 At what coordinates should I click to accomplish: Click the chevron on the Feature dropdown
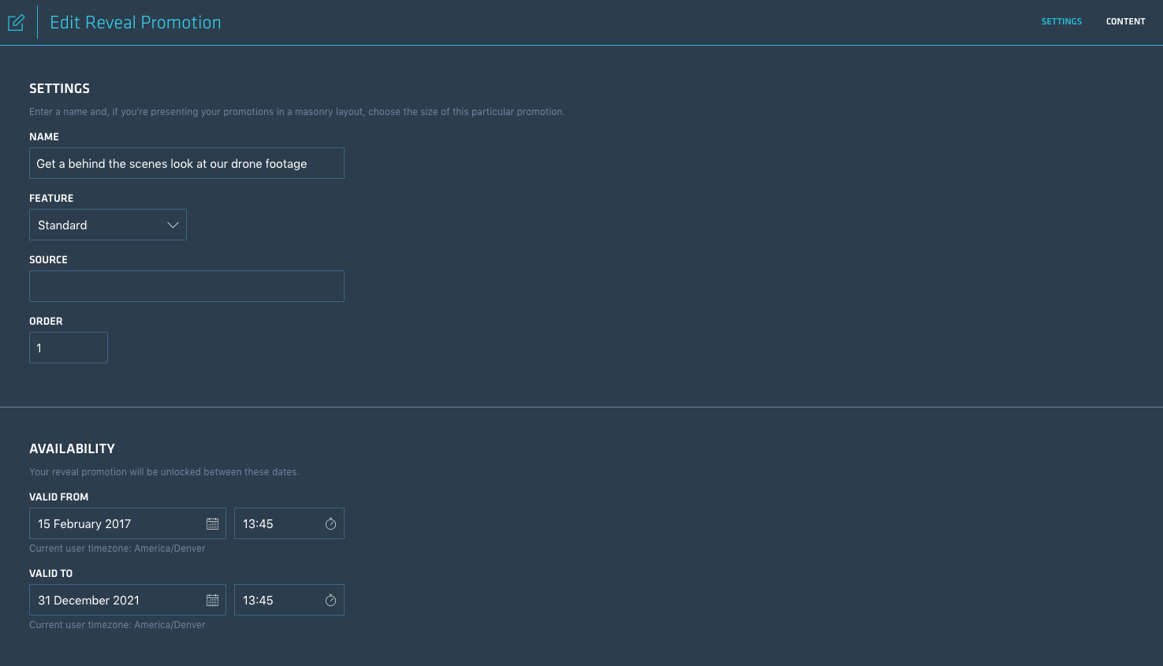(172, 225)
